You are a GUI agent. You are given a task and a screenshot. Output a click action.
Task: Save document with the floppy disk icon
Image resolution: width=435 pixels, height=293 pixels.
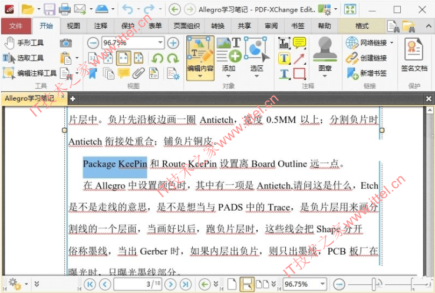[x=50, y=9]
